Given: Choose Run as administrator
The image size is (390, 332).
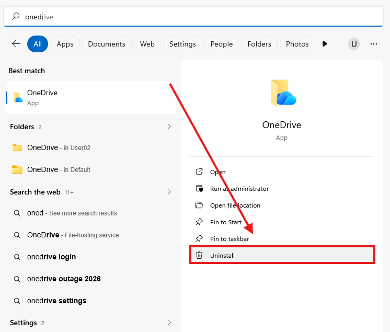Looking at the screenshot, I should click(x=282, y=189).
